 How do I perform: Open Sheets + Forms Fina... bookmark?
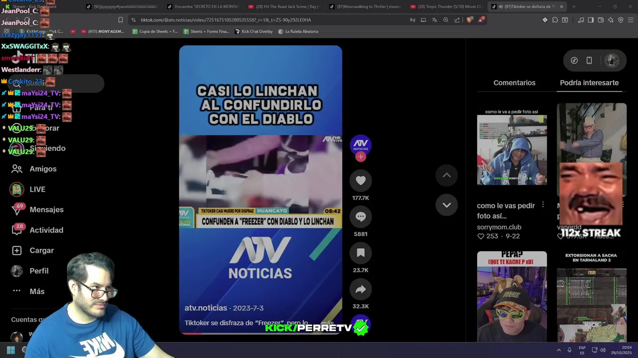pyautogui.click(x=206, y=31)
